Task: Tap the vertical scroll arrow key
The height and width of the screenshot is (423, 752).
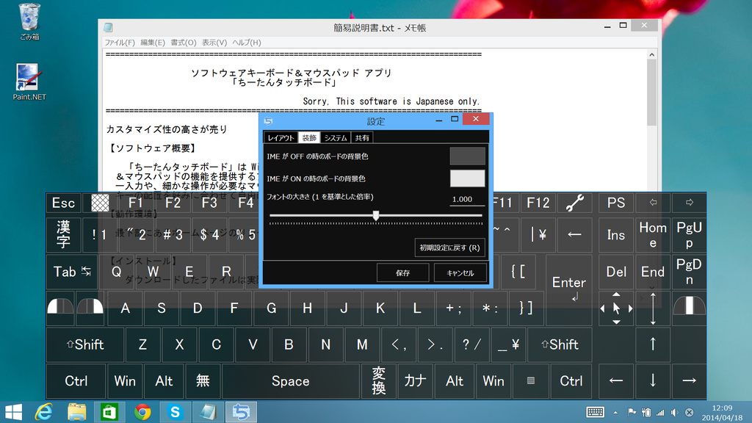Action: (x=653, y=308)
